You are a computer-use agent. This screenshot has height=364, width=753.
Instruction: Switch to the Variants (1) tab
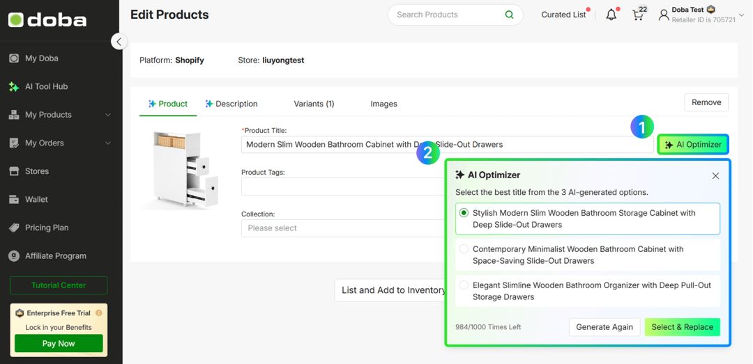click(314, 104)
